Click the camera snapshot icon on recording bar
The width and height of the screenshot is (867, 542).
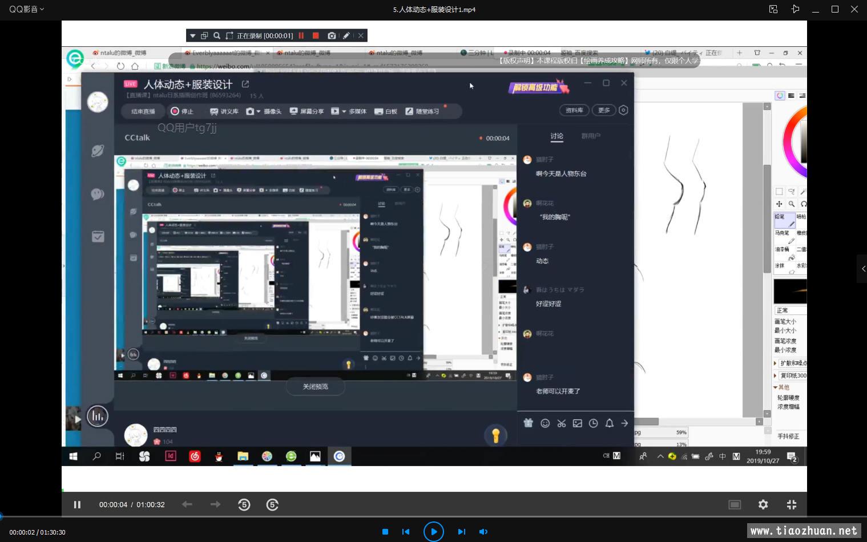(332, 36)
